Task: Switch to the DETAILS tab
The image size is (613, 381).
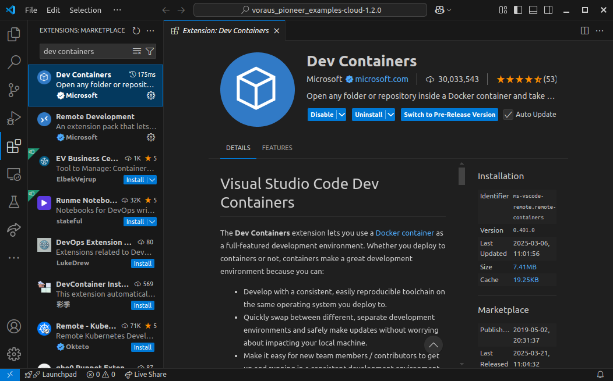Action: (x=238, y=148)
